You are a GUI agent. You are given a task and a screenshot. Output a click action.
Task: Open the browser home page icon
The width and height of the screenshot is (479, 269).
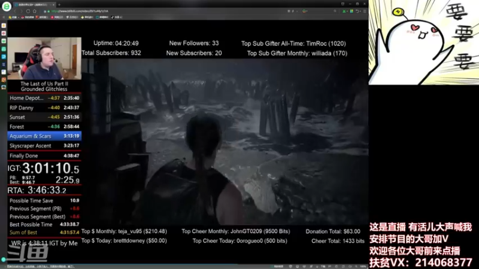pos(35,11)
